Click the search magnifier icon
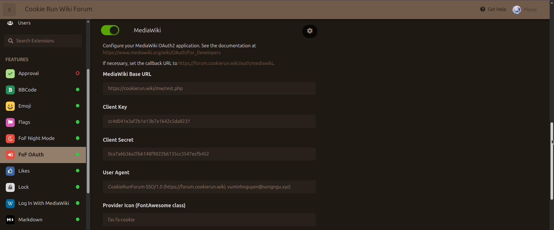Image resolution: width=554 pixels, height=230 pixels. tap(11, 41)
